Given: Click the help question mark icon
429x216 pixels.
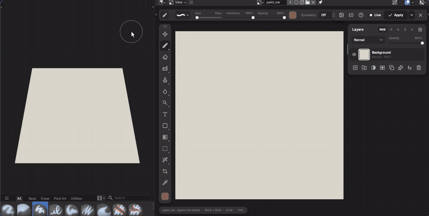Looking at the screenshot, I should pyautogui.click(x=361, y=15).
